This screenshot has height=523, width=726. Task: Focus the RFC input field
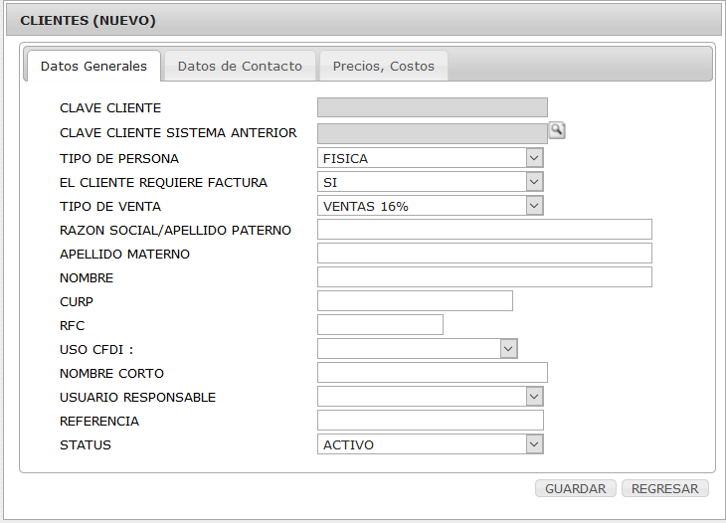point(380,325)
